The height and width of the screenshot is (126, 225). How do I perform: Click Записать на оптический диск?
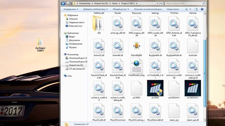click(148, 9)
